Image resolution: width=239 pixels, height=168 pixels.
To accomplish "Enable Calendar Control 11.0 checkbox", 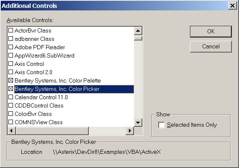I will coord(10,97).
